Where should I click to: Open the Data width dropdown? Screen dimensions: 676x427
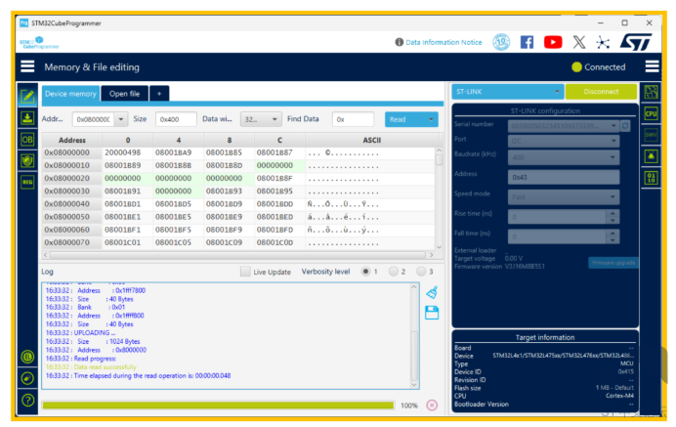(x=261, y=119)
